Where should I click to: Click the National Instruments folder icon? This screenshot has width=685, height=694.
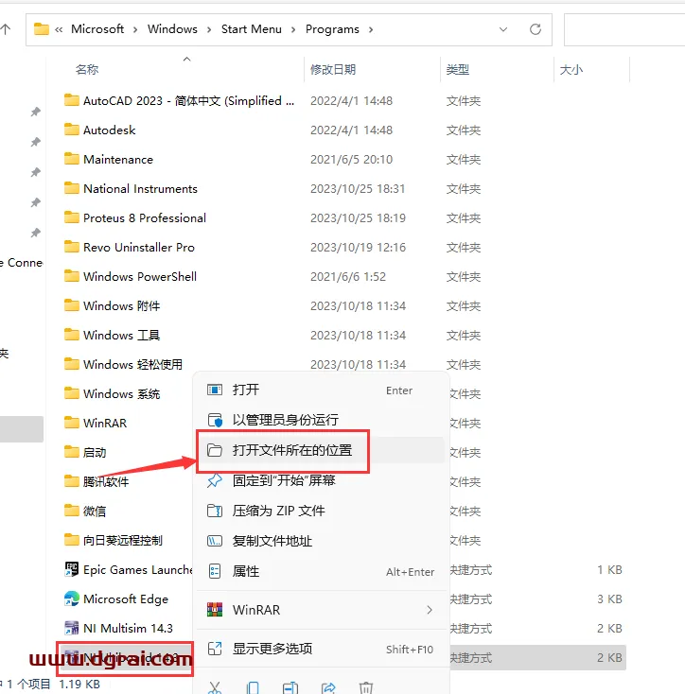[72, 188]
